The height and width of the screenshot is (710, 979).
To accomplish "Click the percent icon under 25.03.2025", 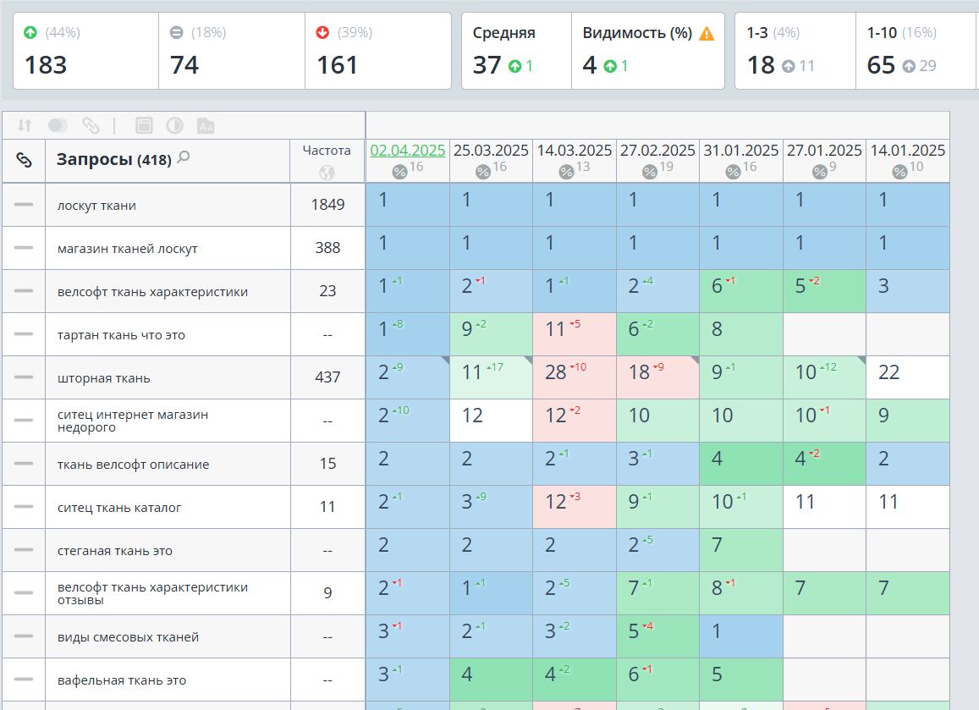I will [482, 172].
